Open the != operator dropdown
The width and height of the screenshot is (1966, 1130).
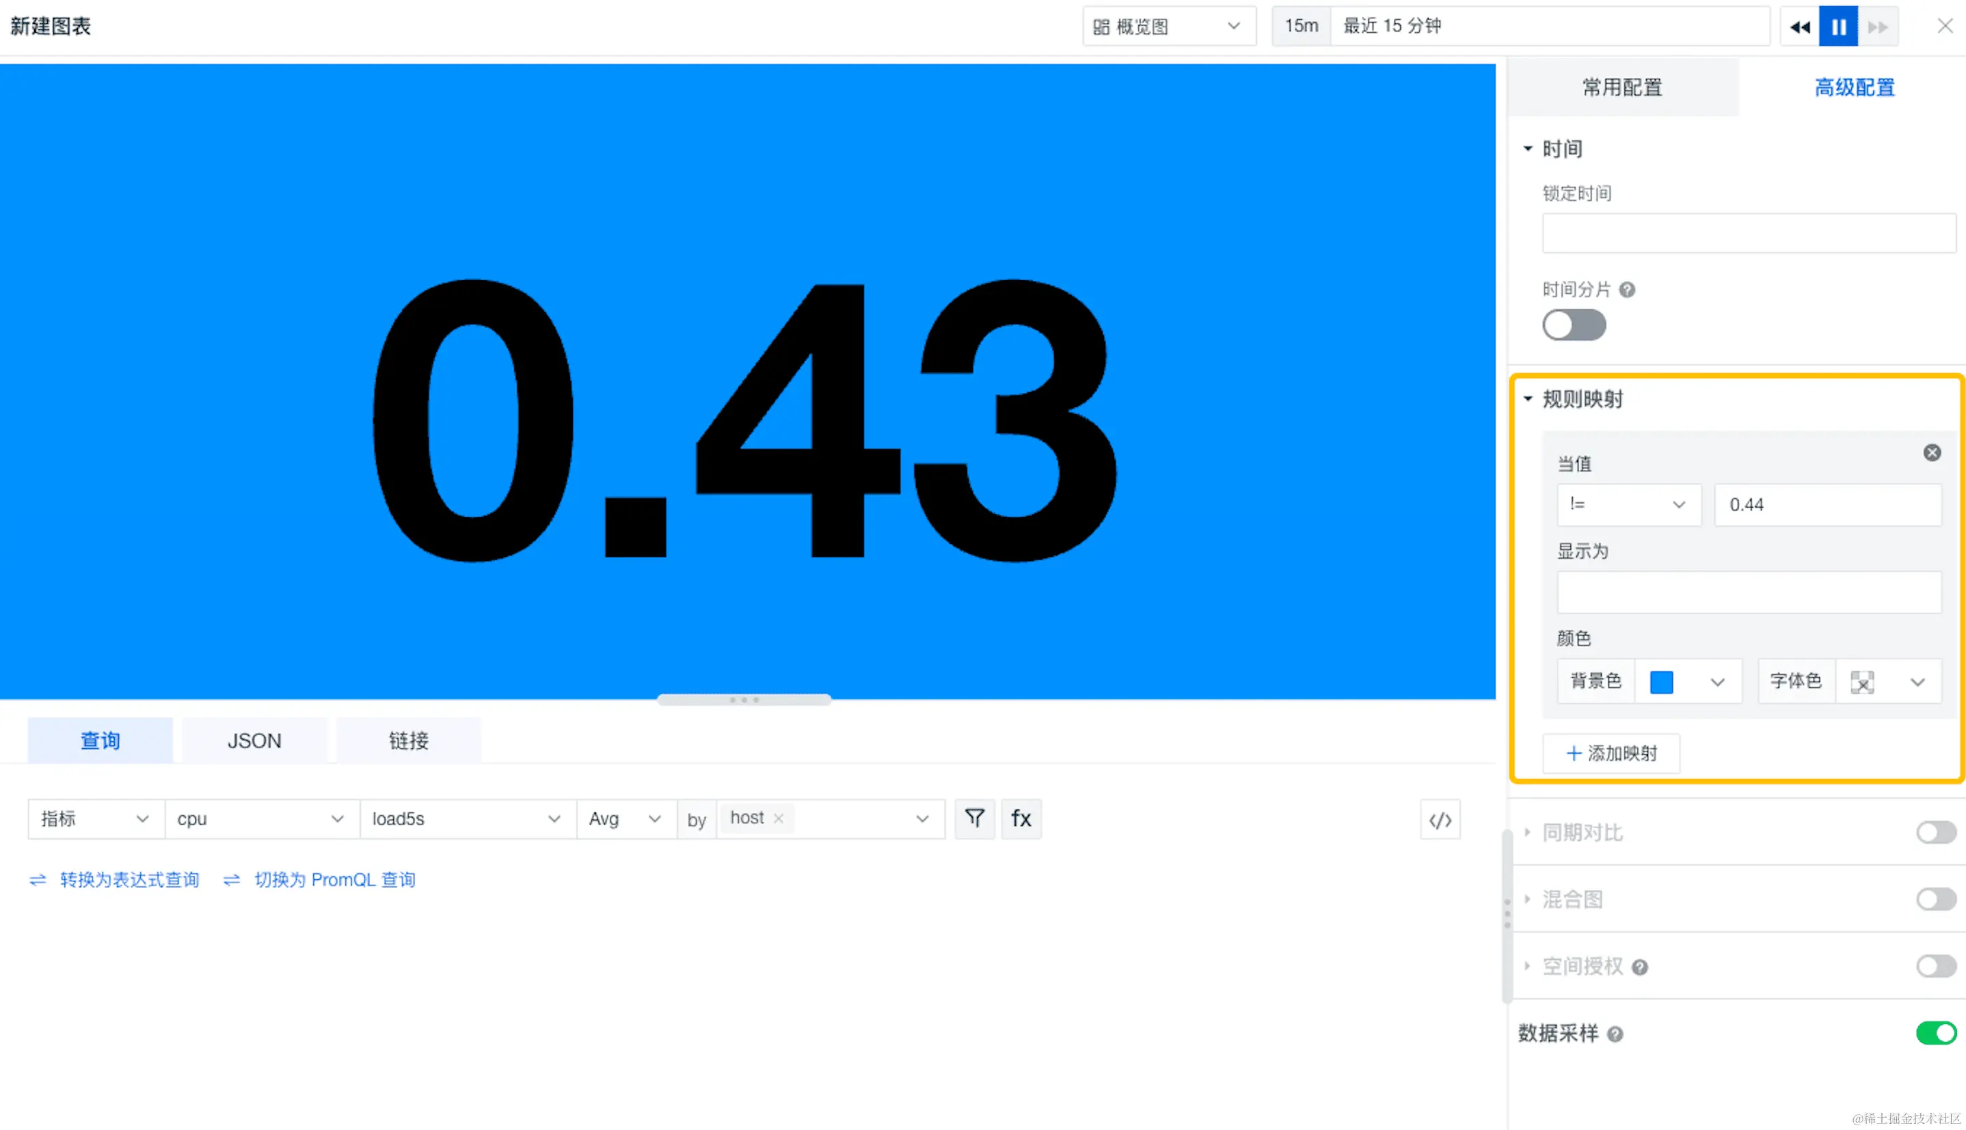[1628, 504]
